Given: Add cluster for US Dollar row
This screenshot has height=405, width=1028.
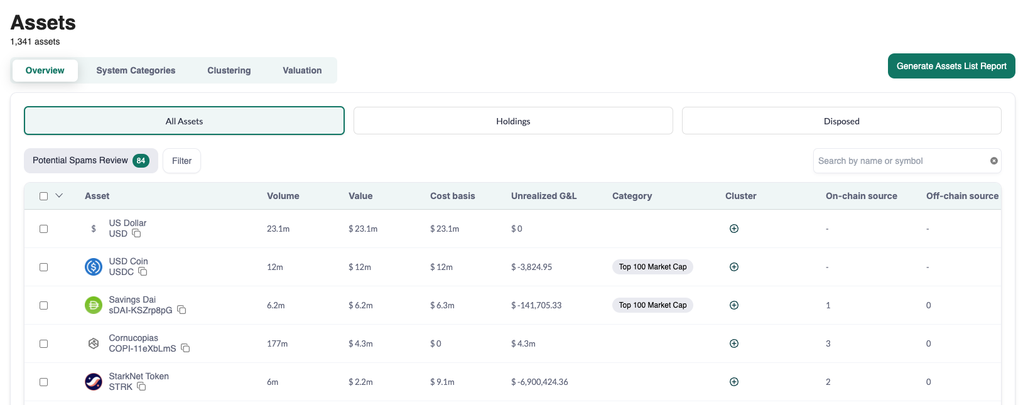Looking at the screenshot, I should pyautogui.click(x=733, y=229).
